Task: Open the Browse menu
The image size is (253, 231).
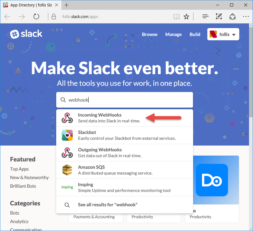Action: pos(150,34)
